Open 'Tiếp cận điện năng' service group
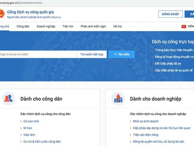194x146 pixels. (145, 135)
